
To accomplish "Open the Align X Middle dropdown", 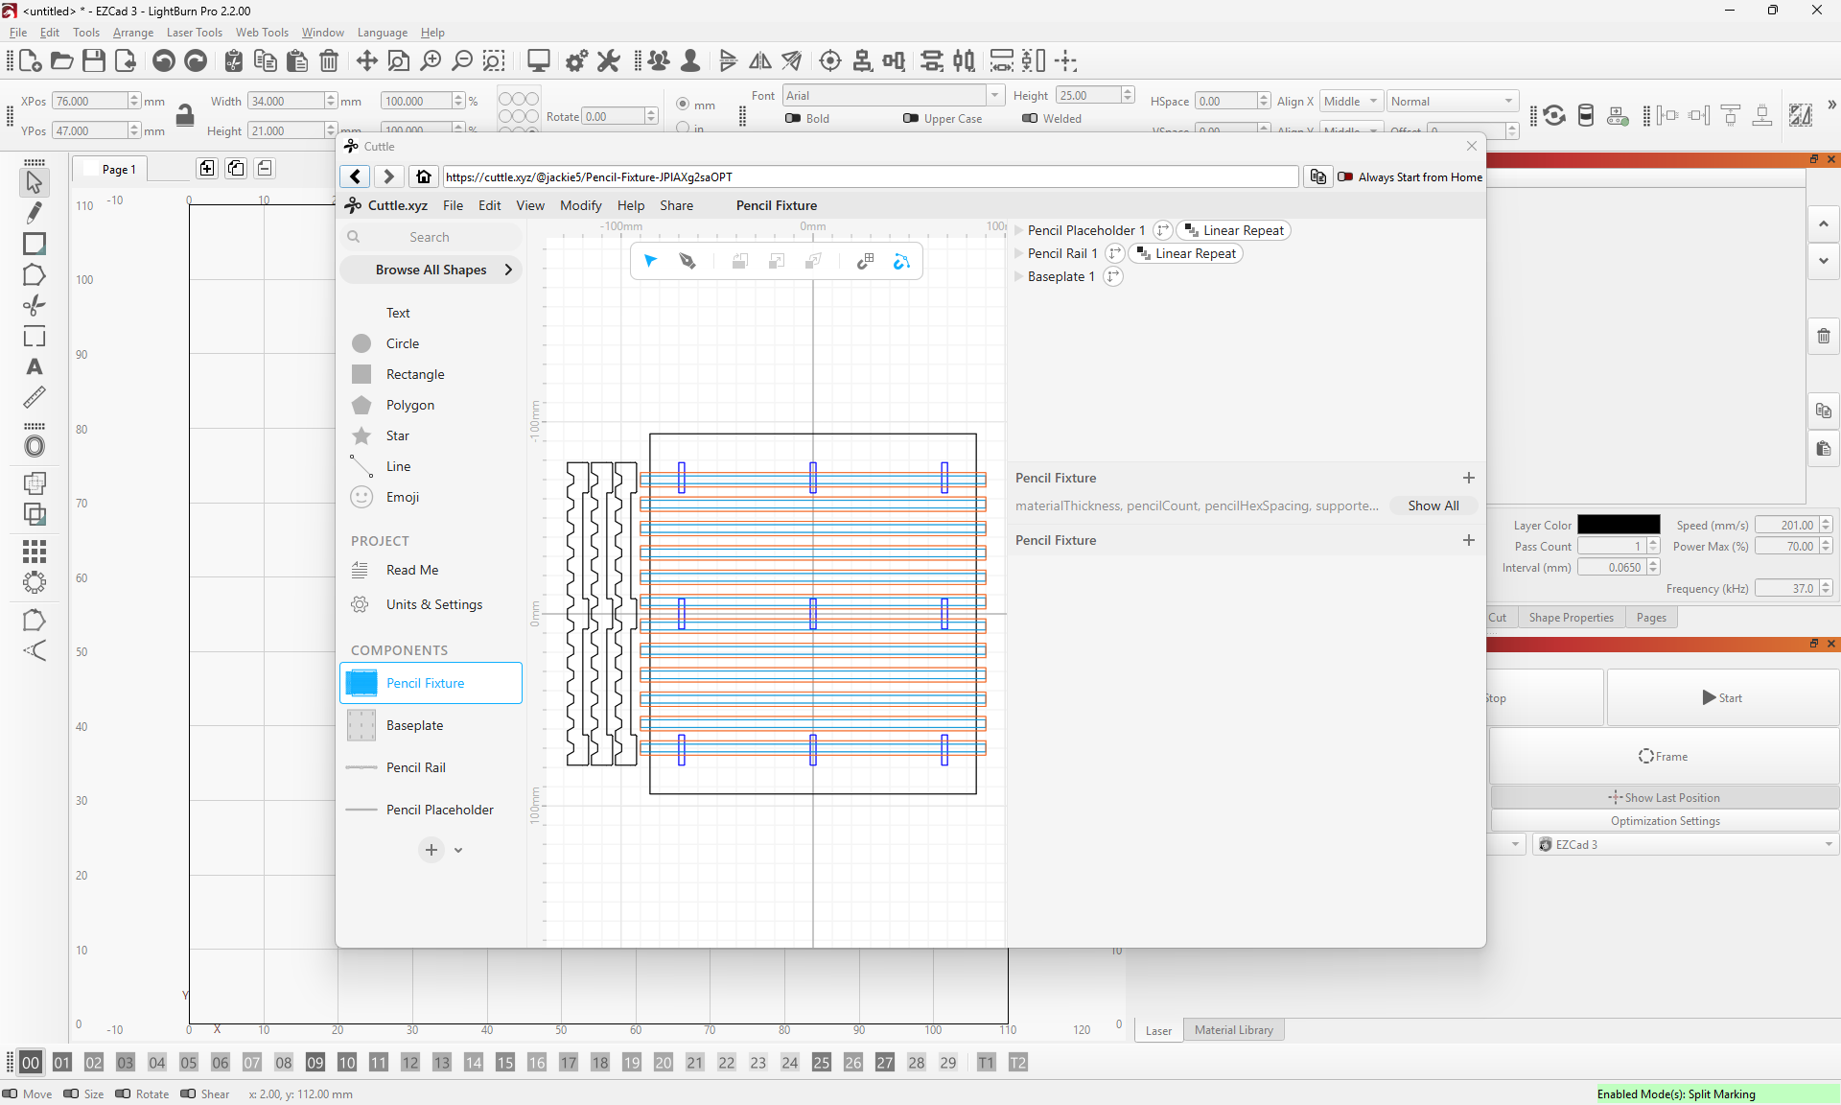I will point(1352,101).
